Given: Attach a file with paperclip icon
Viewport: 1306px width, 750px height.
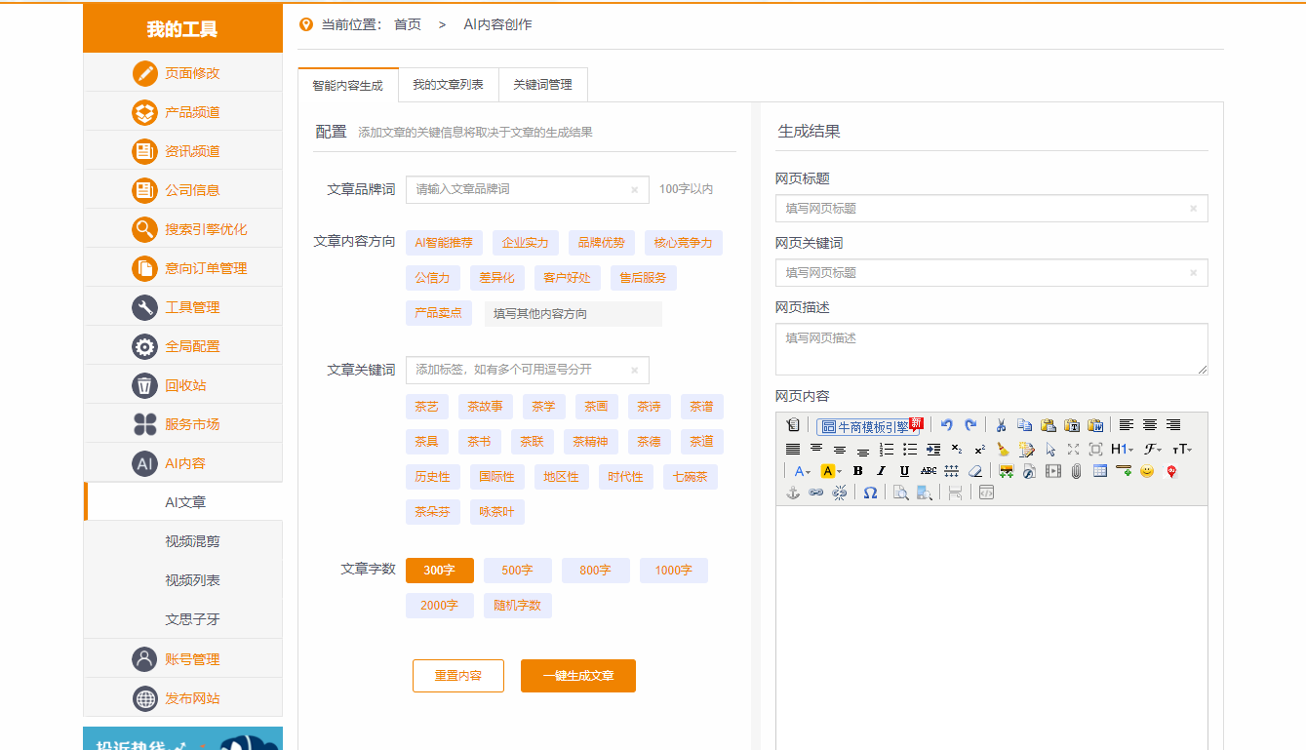Looking at the screenshot, I should tap(1076, 471).
